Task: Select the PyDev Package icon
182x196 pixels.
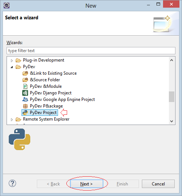Action: point(25,106)
